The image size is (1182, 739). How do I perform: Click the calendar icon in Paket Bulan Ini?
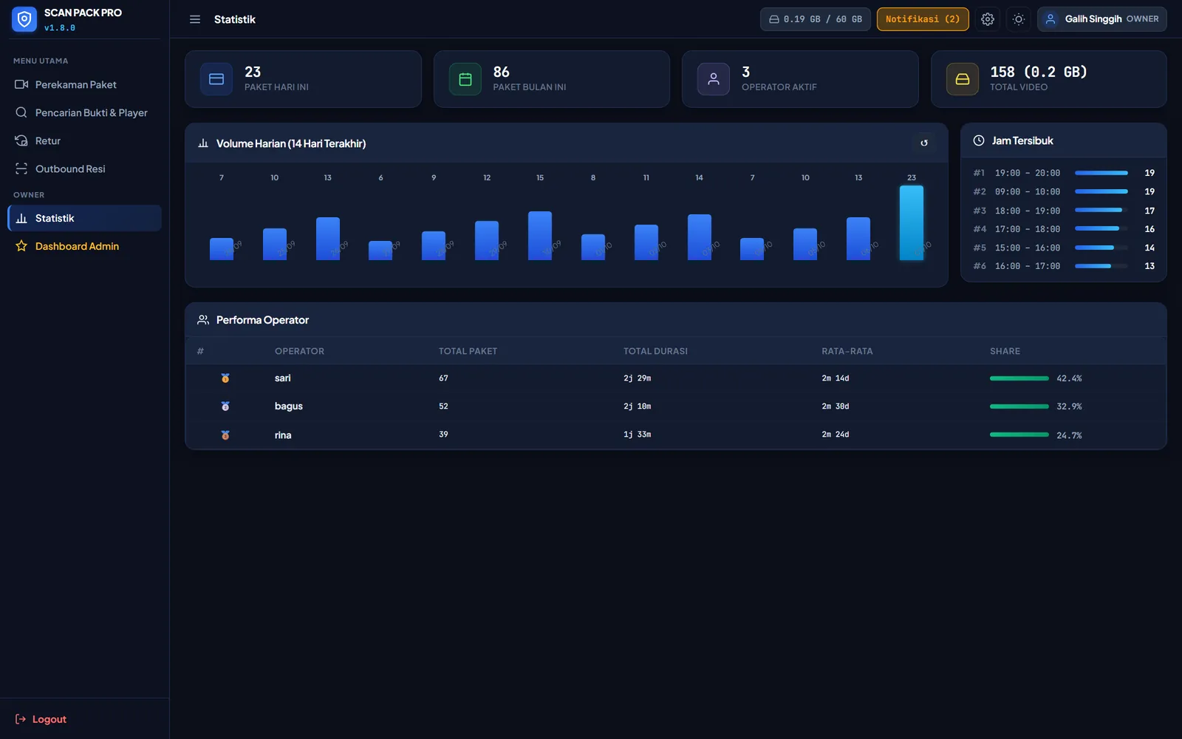(x=465, y=79)
